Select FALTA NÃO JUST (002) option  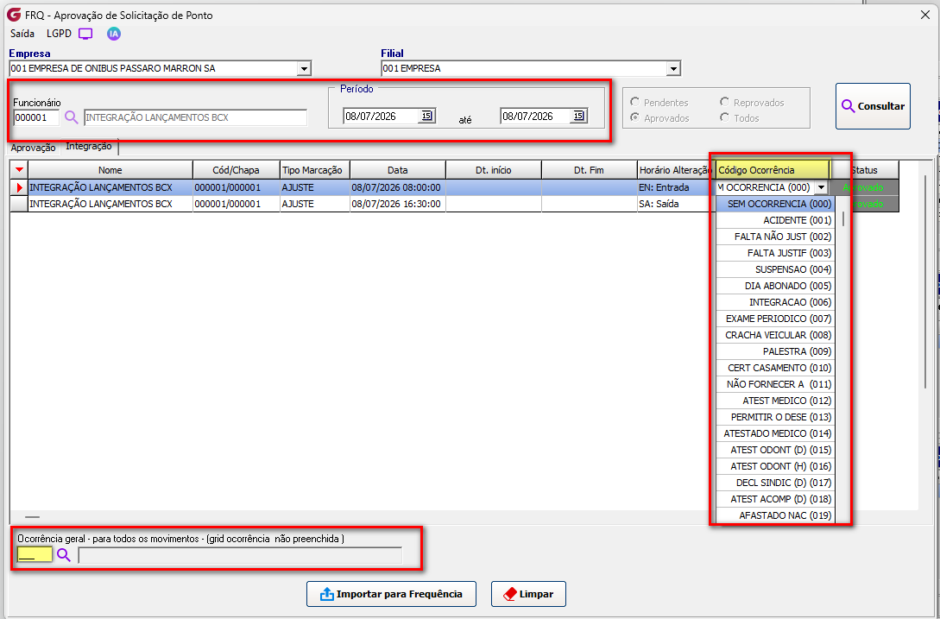(x=775, y=237)
